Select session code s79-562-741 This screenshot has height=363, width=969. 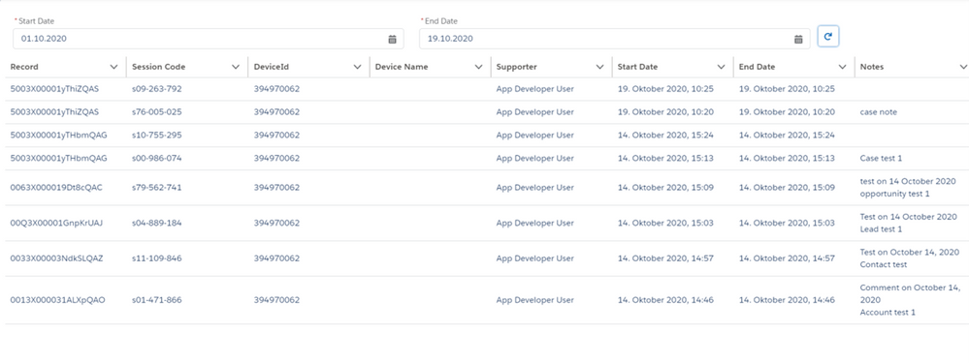(157, 188)
